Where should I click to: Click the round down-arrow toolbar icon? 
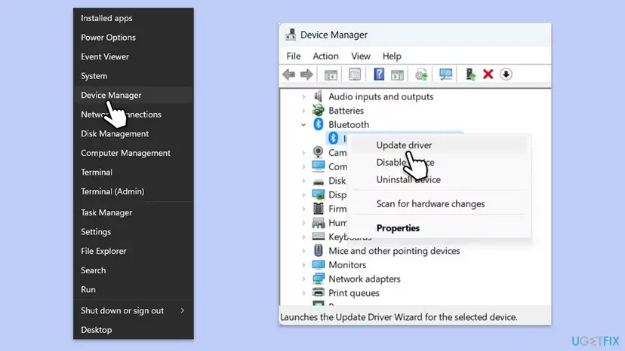[x=506, y=74]
